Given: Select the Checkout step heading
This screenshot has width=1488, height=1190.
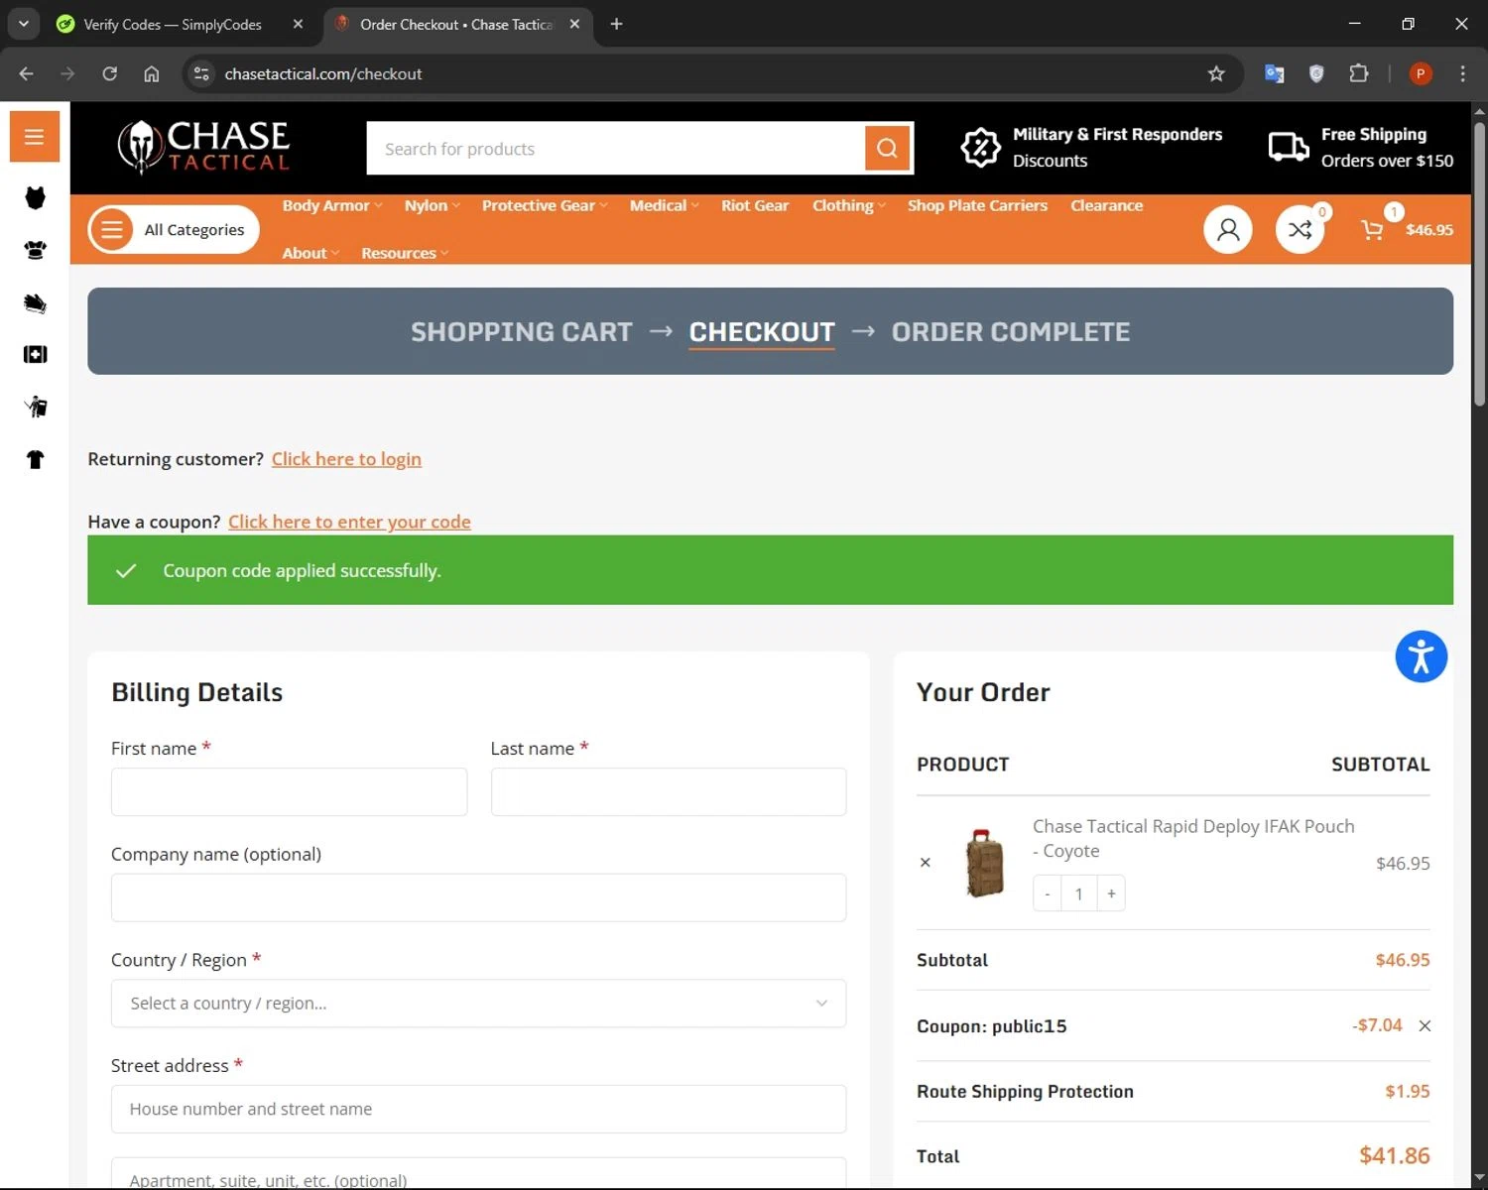Looking at the screenshot, I should coord(762,331).
